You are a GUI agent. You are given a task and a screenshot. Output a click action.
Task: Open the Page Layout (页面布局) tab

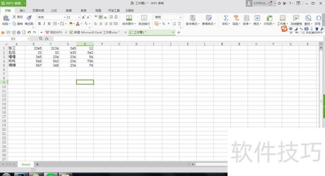tap(38, 10)
